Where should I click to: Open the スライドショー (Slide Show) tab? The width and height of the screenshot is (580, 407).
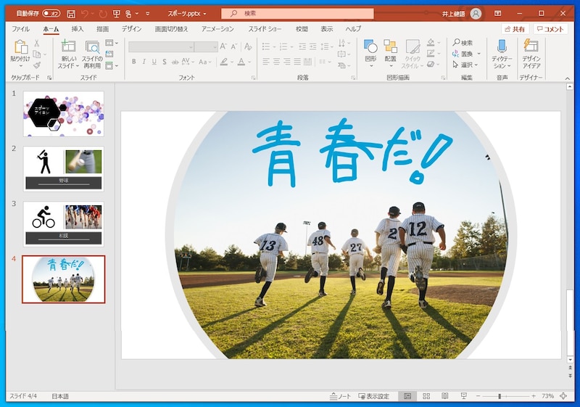265,29
